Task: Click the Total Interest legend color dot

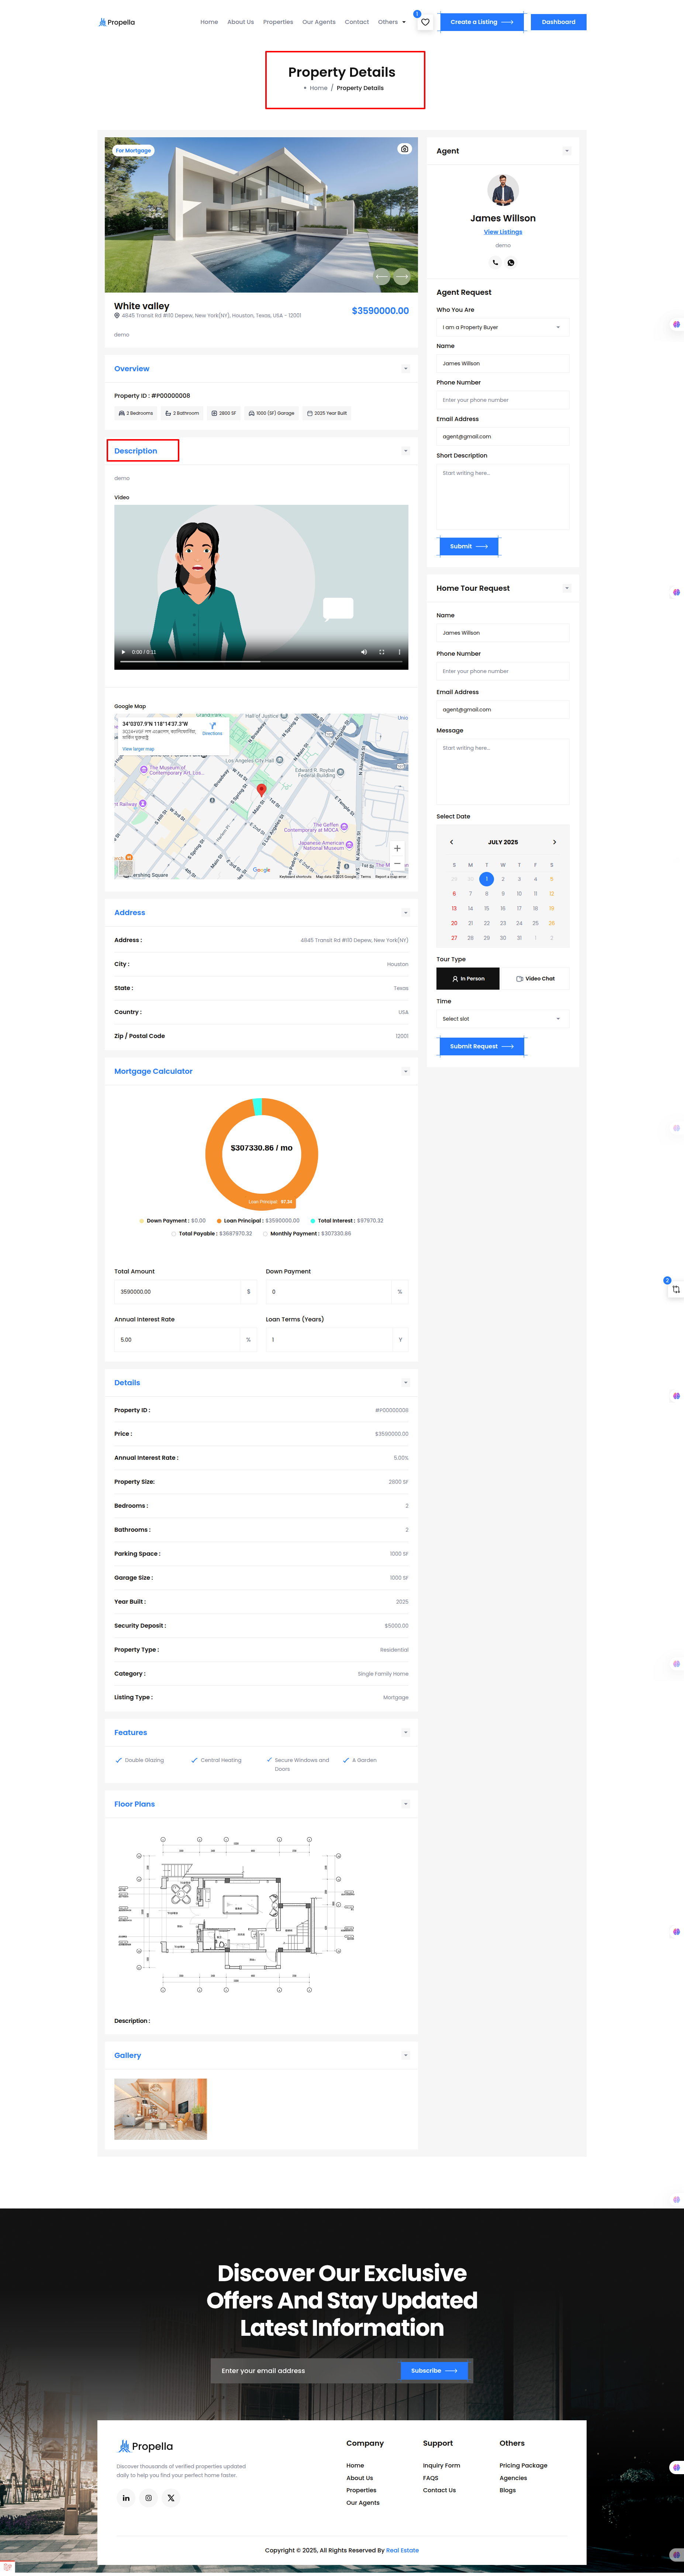Action: (x=313, y=1221)
